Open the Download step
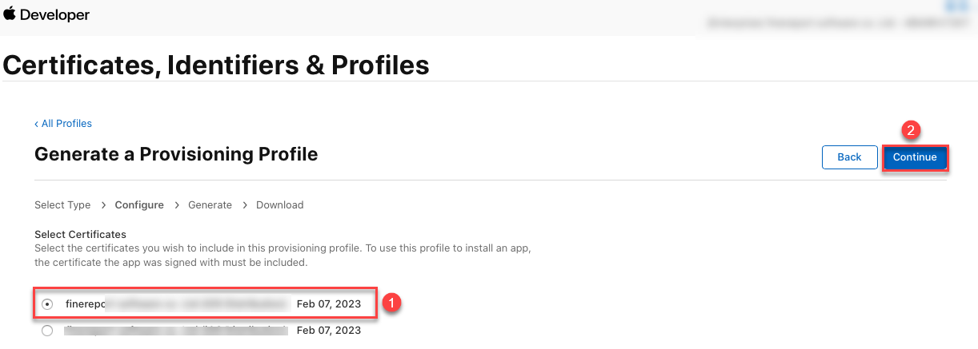Image resolution: width=978 pixels, height=349 pixels. tap(279, 205)
